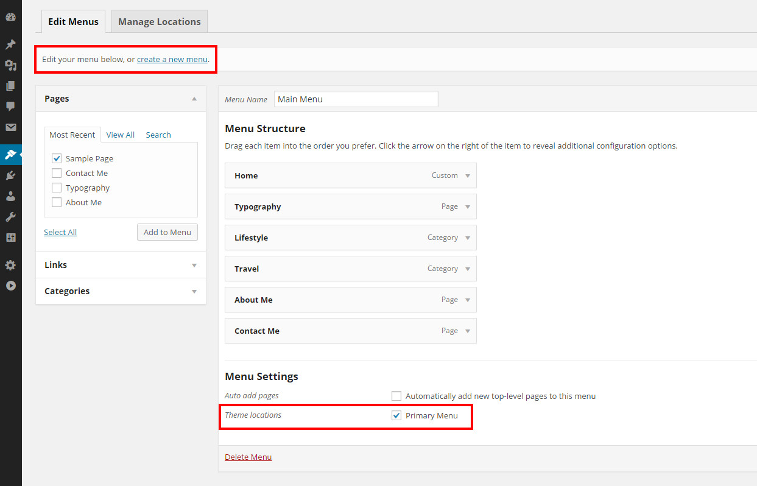The height and width of the screenshot is (486, 757).
Task: Expand About Me menu item arrow
Action: [x=468, y=300]
